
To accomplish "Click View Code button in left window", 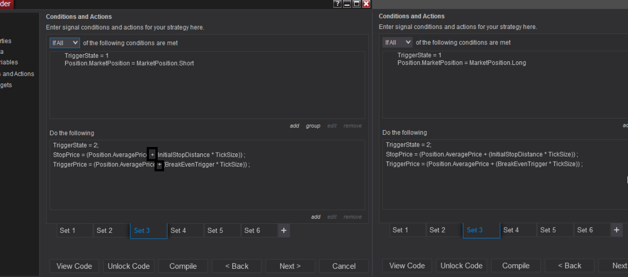I will click(x=74, y=266).
